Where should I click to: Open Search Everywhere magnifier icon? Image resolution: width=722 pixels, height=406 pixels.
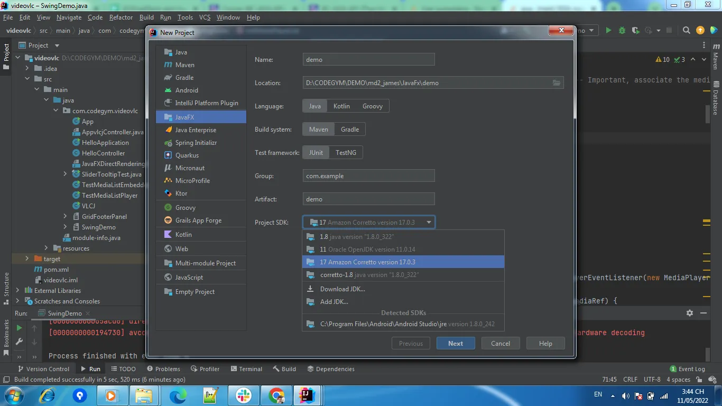click(687, 31)
